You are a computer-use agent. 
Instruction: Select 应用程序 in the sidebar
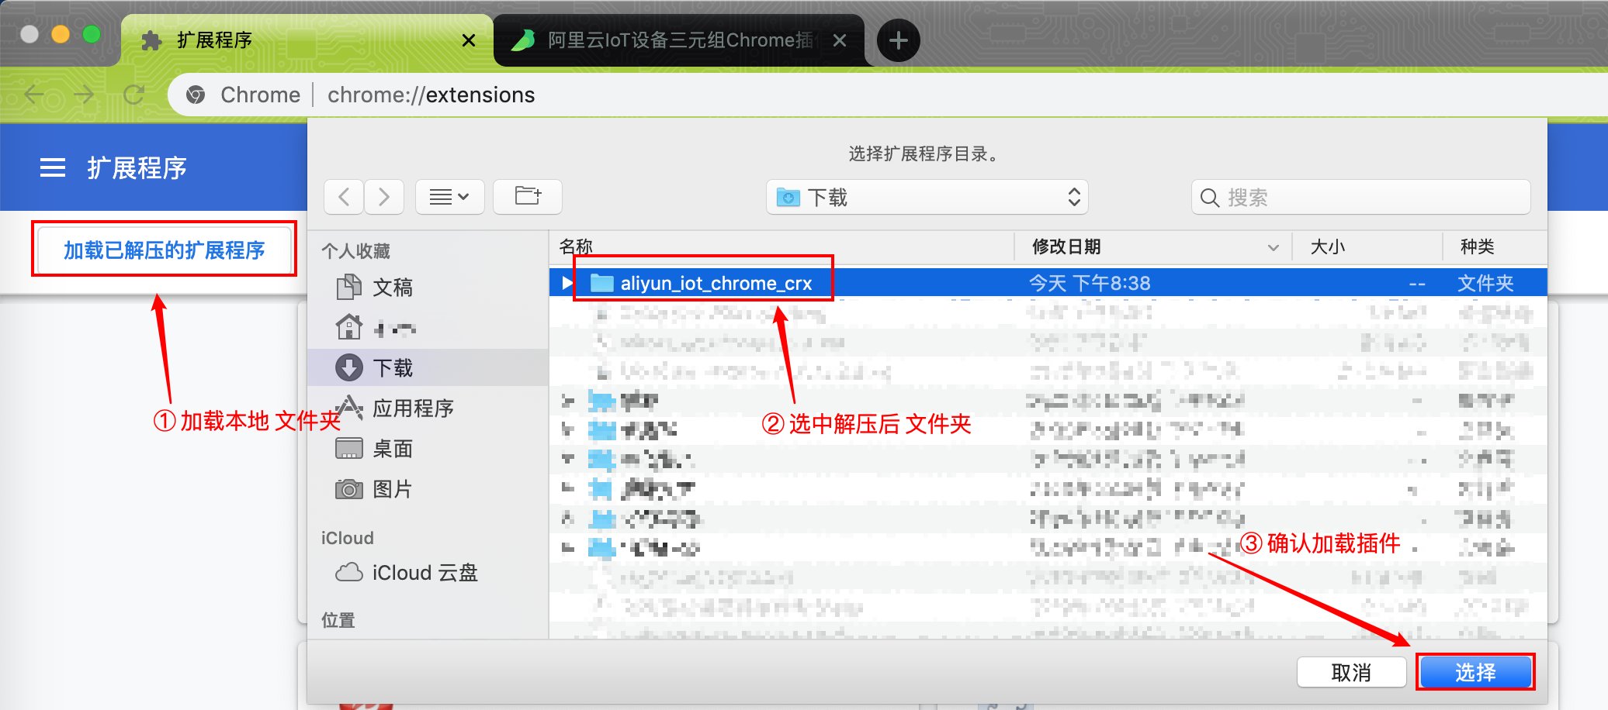coord(428,408)
